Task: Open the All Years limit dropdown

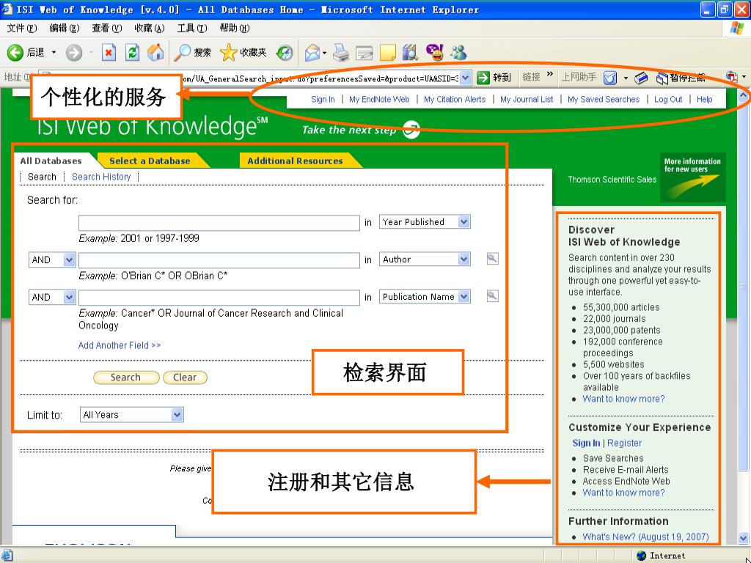Action: point(177,415)
